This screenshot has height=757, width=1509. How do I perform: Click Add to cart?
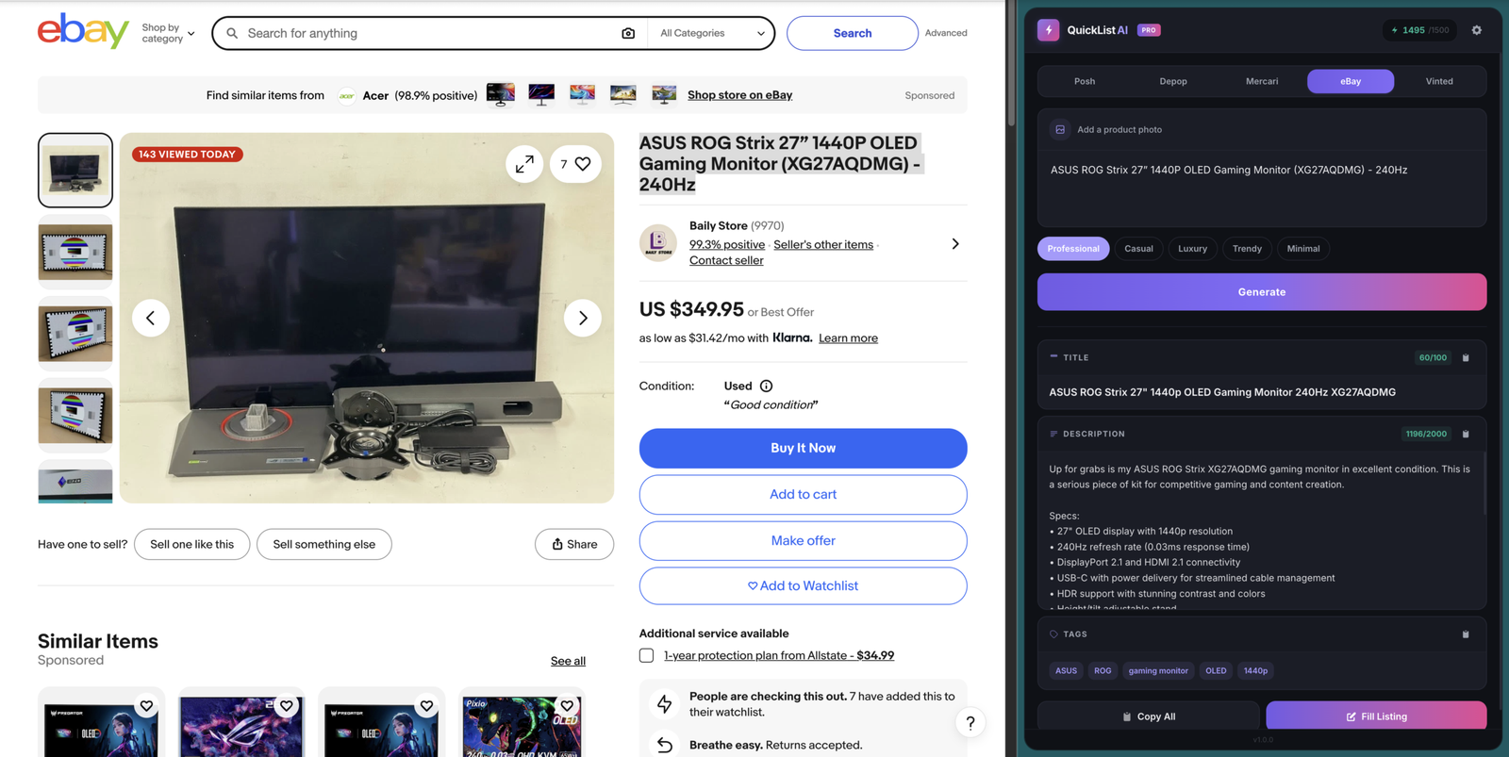pyautogui.click(x=803, y=495)
